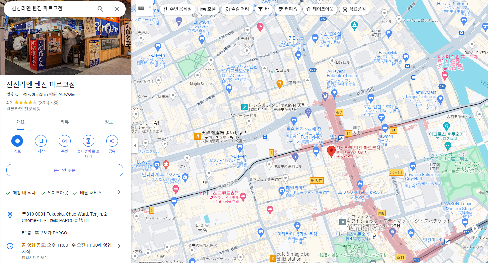Screen dimensions: 488x263
Task: Click 니시테츠 그랜드호텔 hotel marker
Action: click(x=243, y=196)
